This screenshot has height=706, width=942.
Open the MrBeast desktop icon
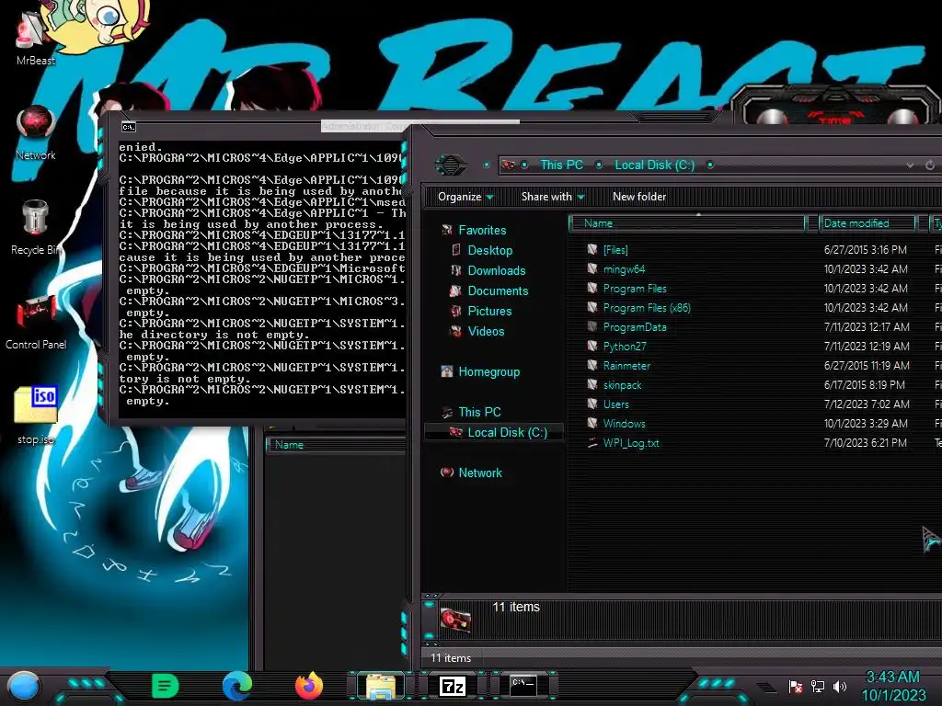34,37
